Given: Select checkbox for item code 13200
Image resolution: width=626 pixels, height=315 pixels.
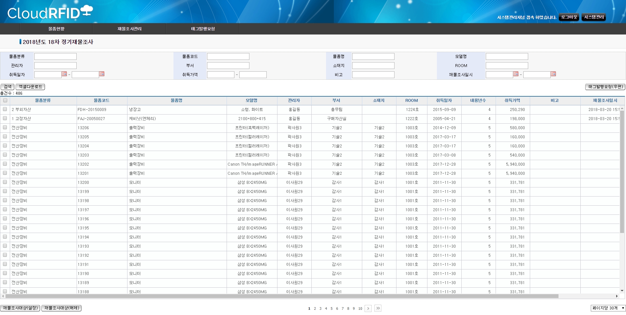Looking at the screenshot, I should click(x=5, y=182).
